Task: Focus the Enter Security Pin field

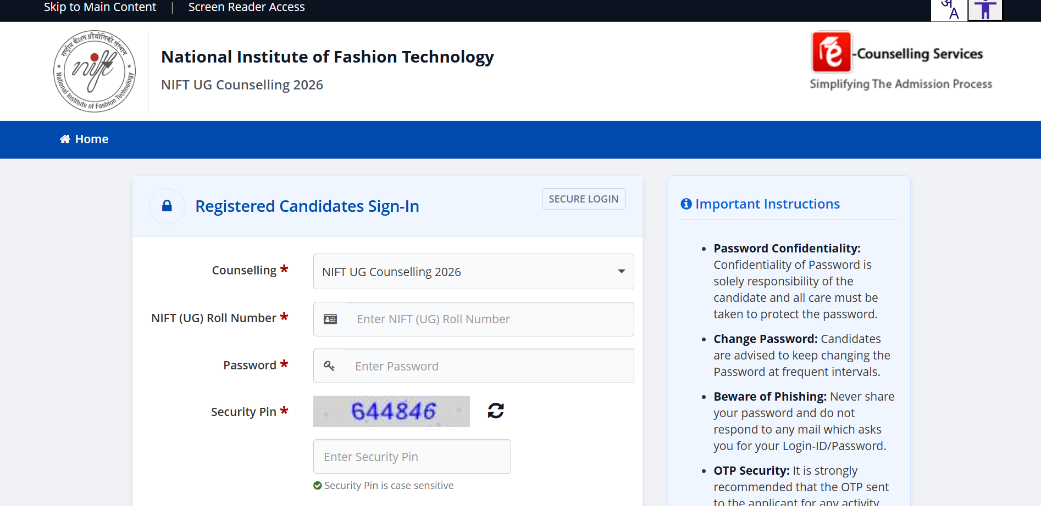Action: click(x=412, y=457)
